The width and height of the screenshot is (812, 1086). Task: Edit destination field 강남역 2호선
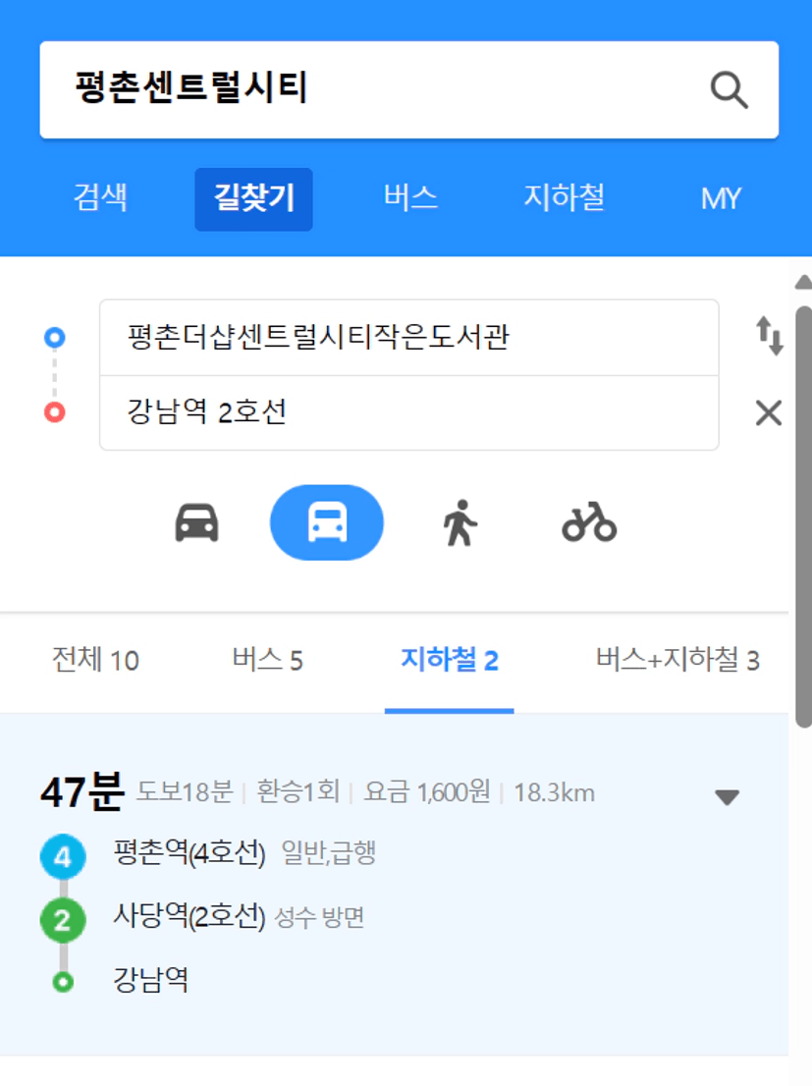(408, 413)
